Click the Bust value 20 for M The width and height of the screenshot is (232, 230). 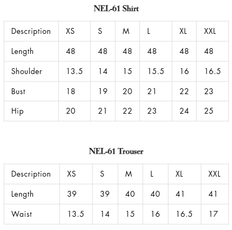pyautogui.click(x=127, y=91)
